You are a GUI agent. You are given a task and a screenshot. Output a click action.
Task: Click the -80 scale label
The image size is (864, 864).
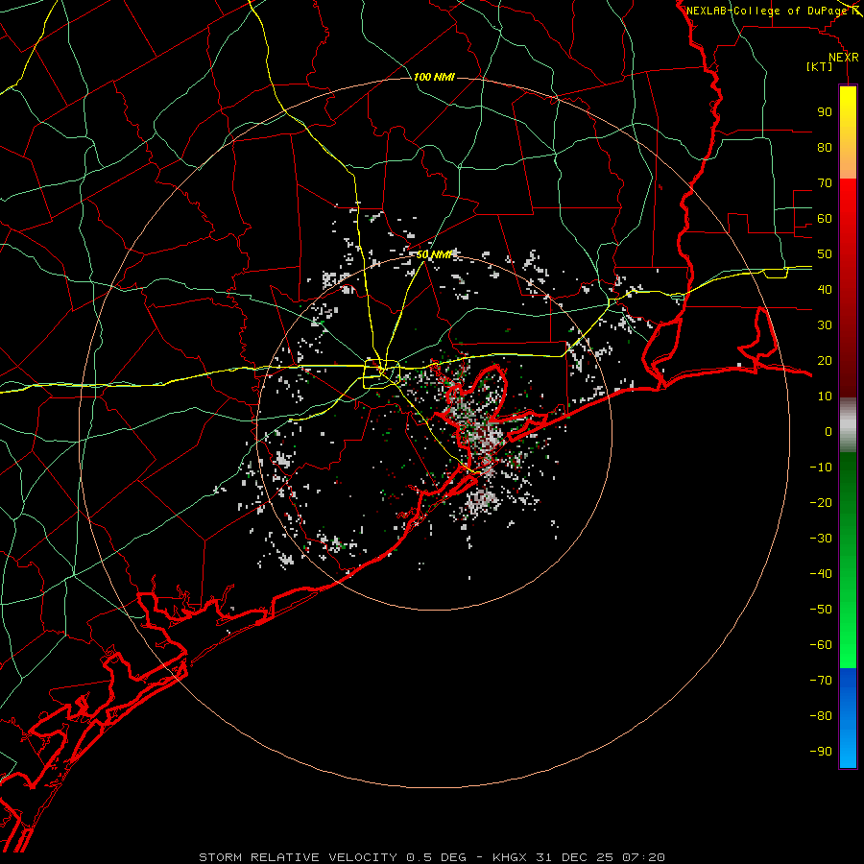click(x=821, y=716)
